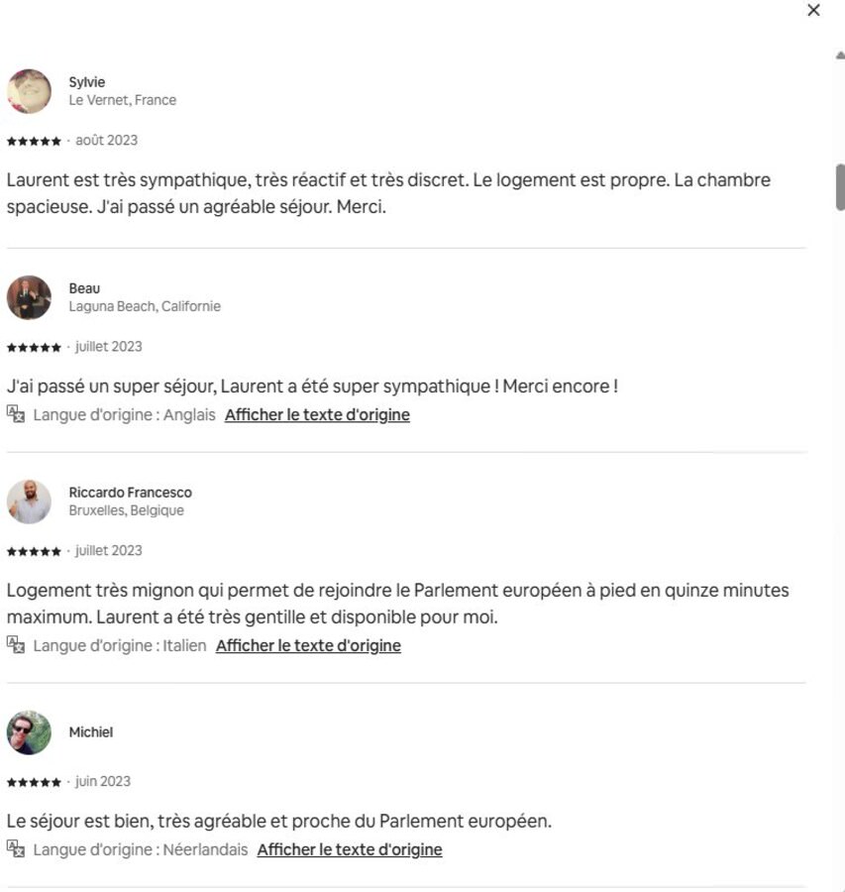The image size is (845, 892).
Task: Click the scrollbar thumb of reviews list
Action: tap(840, 186)
